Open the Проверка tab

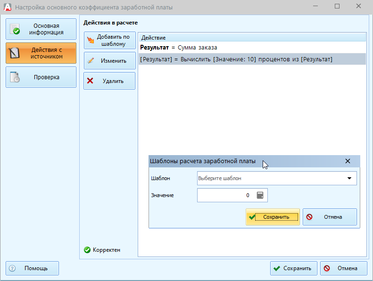click(41, 77)
